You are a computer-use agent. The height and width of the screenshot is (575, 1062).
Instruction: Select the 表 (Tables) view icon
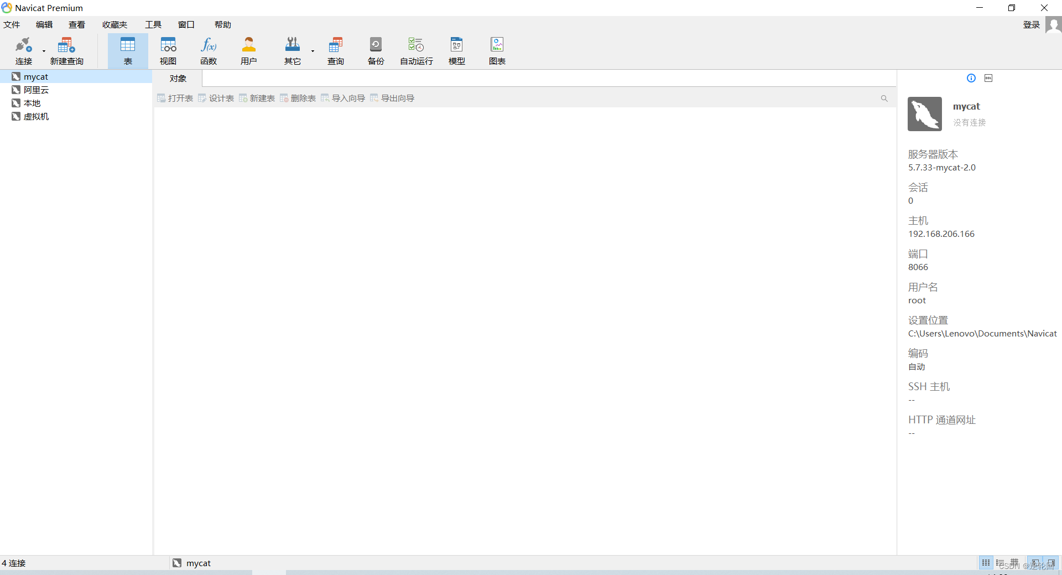tap(128, 50)
